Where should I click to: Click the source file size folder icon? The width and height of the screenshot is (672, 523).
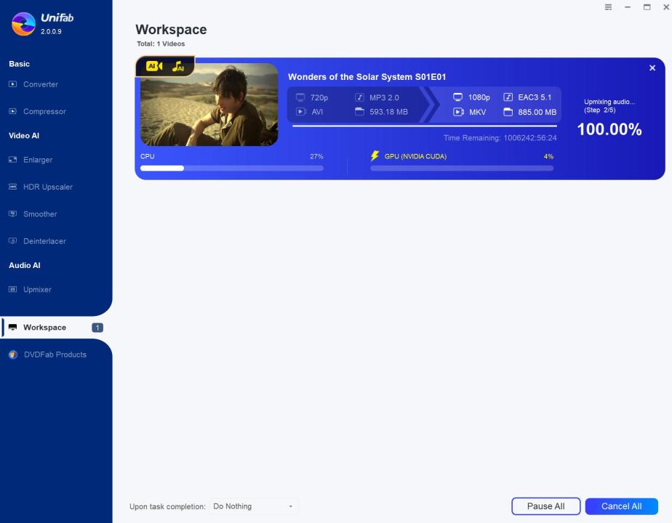tap(359, 112)
